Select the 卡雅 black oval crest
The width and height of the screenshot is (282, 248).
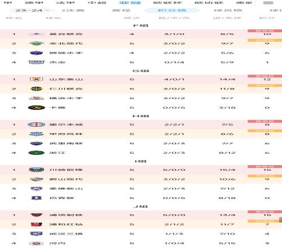click(x=36, y=108)
